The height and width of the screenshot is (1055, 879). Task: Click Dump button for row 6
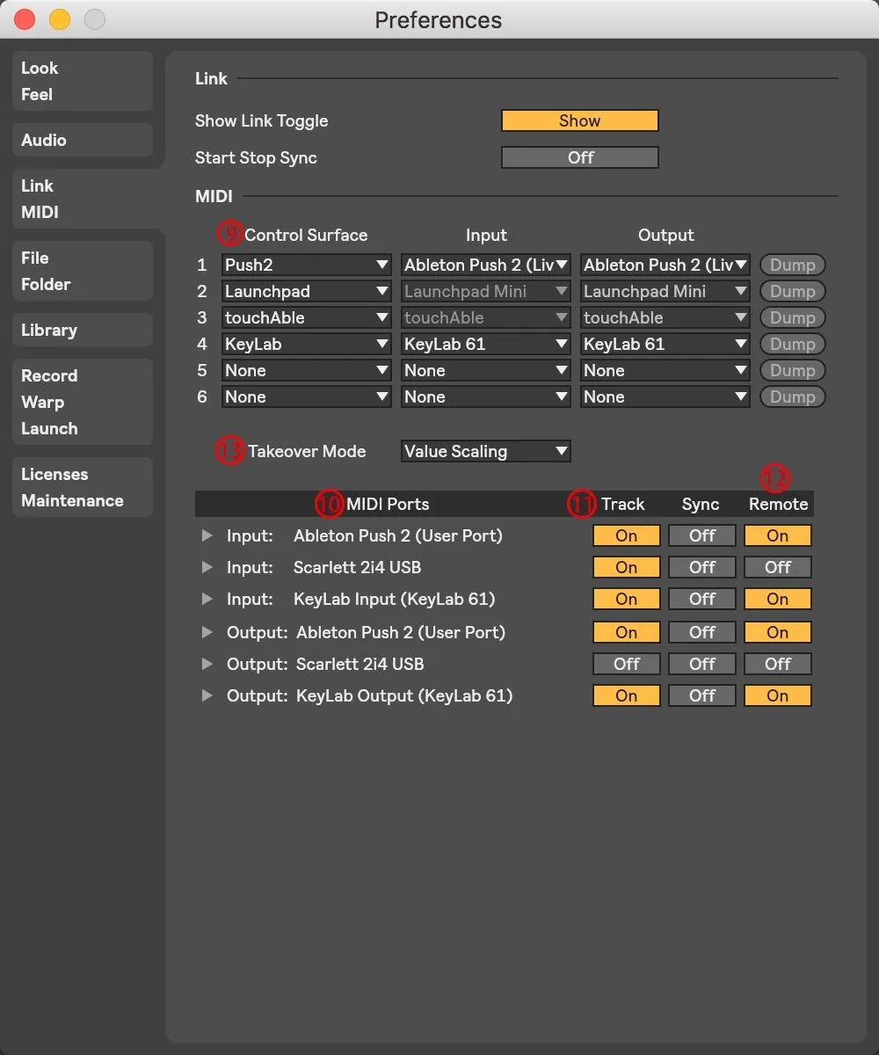[x=793, y=397]
